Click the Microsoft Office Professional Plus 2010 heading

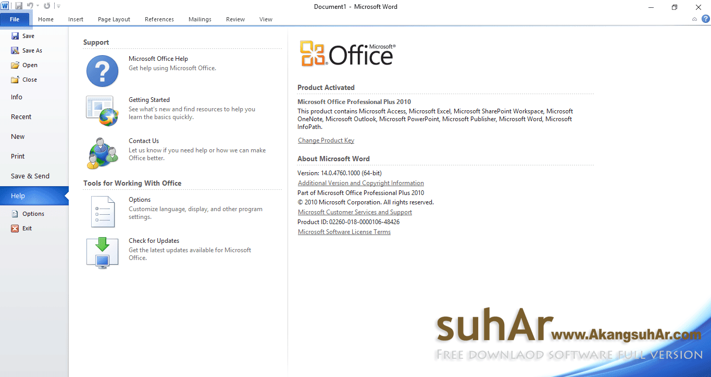pos(354,102)
